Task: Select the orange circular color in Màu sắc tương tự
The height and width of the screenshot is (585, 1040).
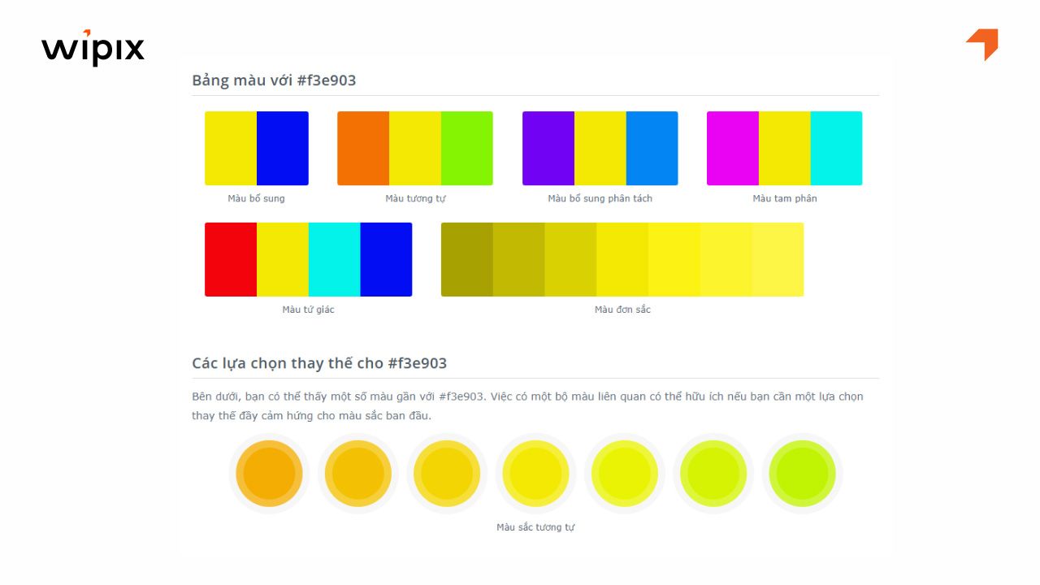Action: point(269,474)
